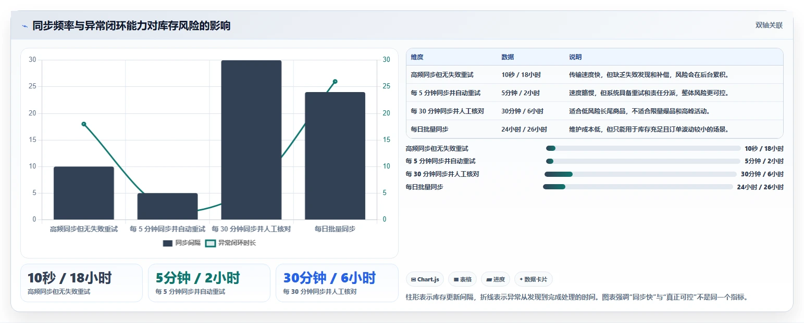Image resolution: width=804 pixels, height=323 pixels.
Task: Click progress value 5分钟 / 2小时
Action: click(x=764, y=161)
